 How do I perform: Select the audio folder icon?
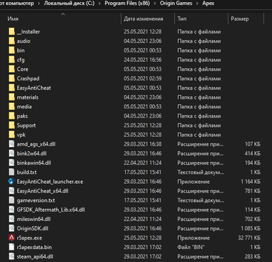tap(12, 41)
